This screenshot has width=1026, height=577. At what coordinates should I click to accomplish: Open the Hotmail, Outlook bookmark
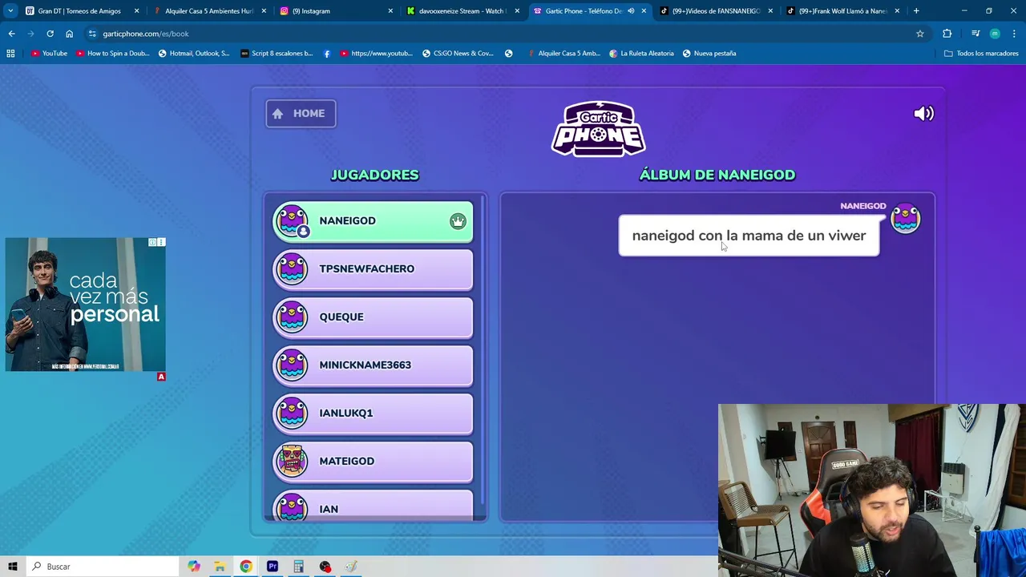tap(194, 54)
